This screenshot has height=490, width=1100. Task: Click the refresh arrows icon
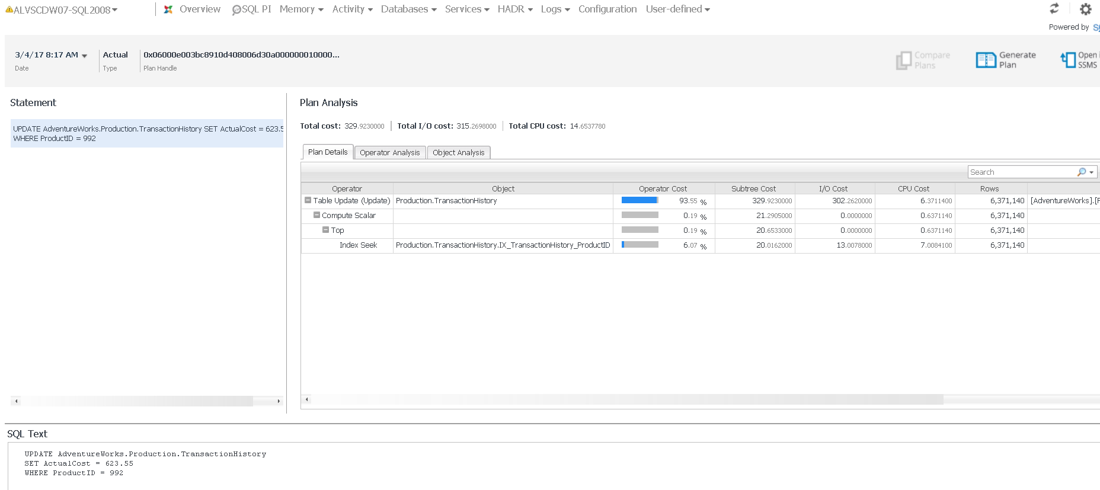click(x=1054, y=8)
